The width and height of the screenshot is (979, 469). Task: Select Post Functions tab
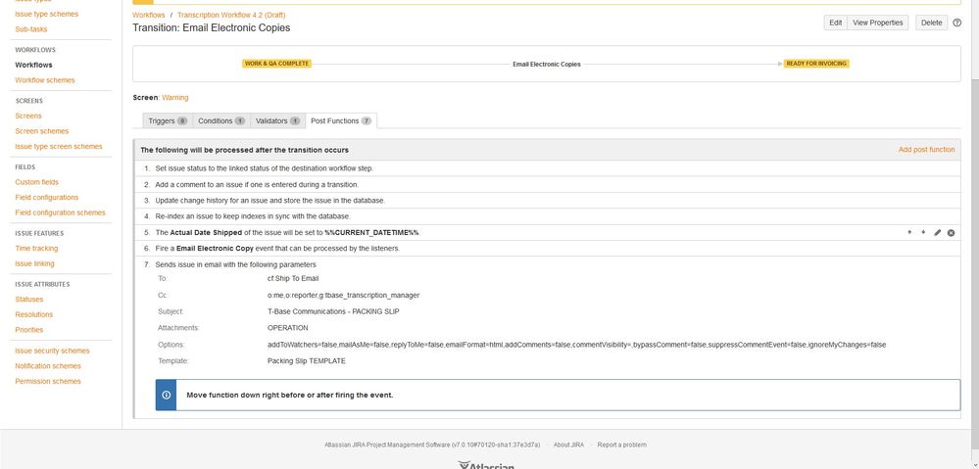[341, 121]
